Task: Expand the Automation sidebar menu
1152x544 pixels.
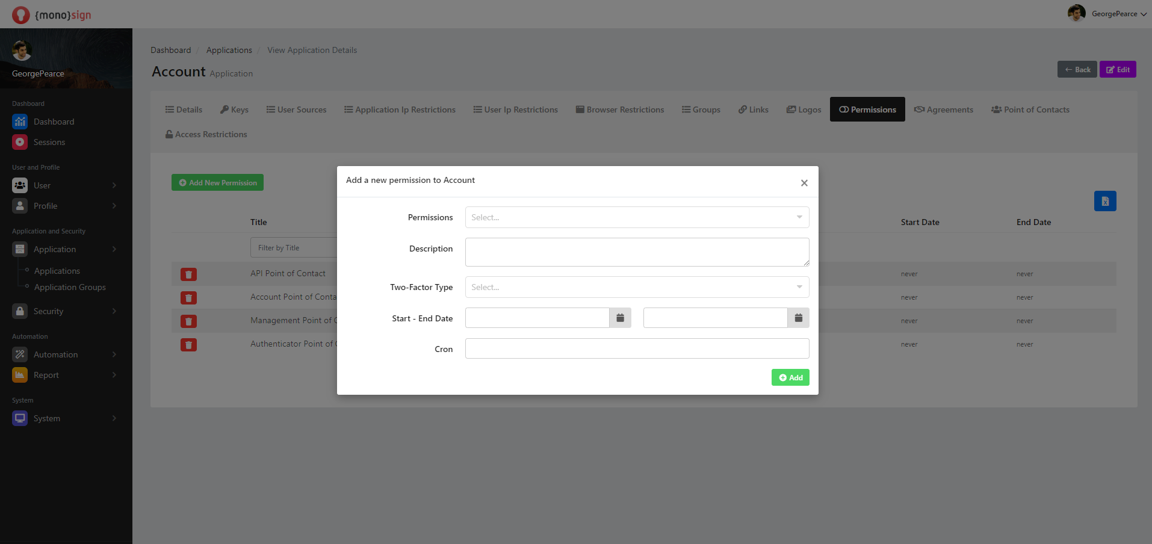Action: pyautogui.click(x=64, y=354)
